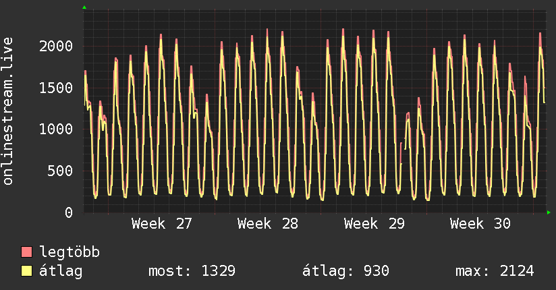Select the átlag legend label
This screenshot has width=556, height=290.
[x=61, y=271]
